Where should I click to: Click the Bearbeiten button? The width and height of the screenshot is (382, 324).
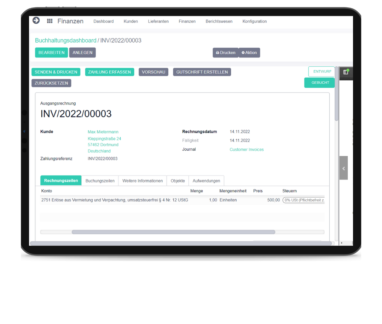pyautogui.click(x=51, y=53)
